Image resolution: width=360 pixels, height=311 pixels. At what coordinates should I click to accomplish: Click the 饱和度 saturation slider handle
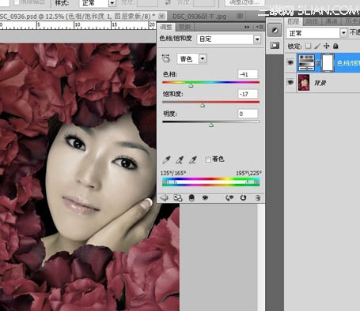coord(203,105)
